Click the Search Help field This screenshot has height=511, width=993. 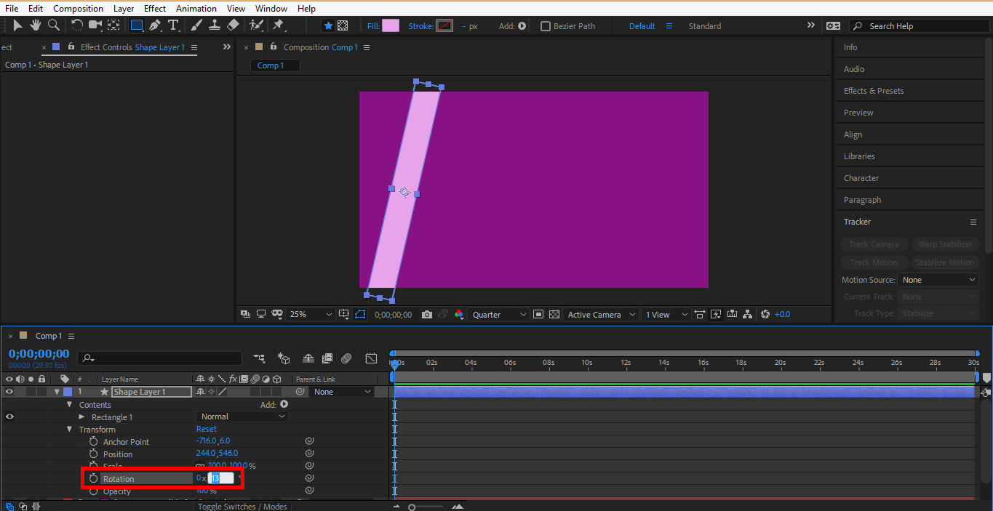click(x=917, y=26)
